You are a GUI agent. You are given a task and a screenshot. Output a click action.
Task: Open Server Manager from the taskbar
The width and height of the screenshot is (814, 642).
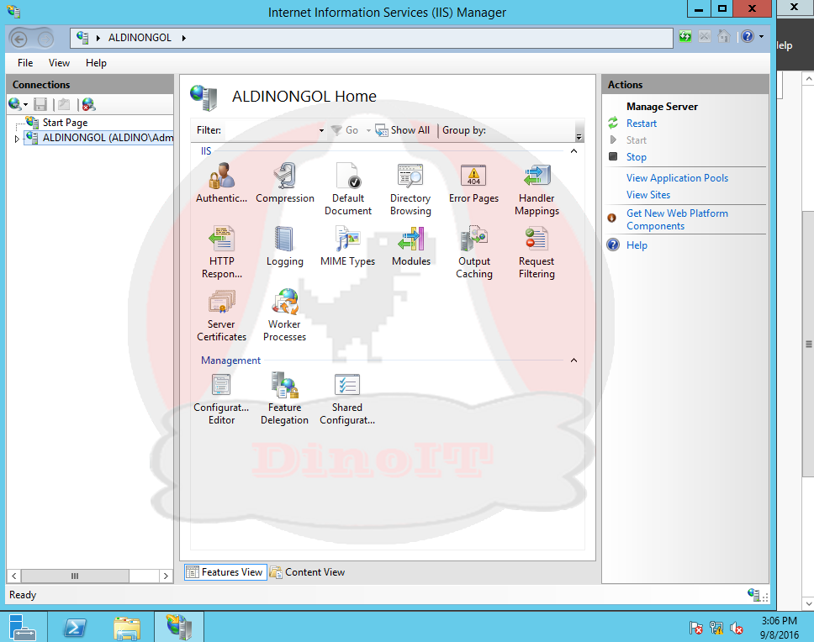pos(24,627)
